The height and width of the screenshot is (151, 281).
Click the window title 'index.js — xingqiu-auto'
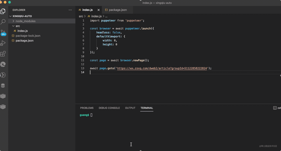click(157, 3)
